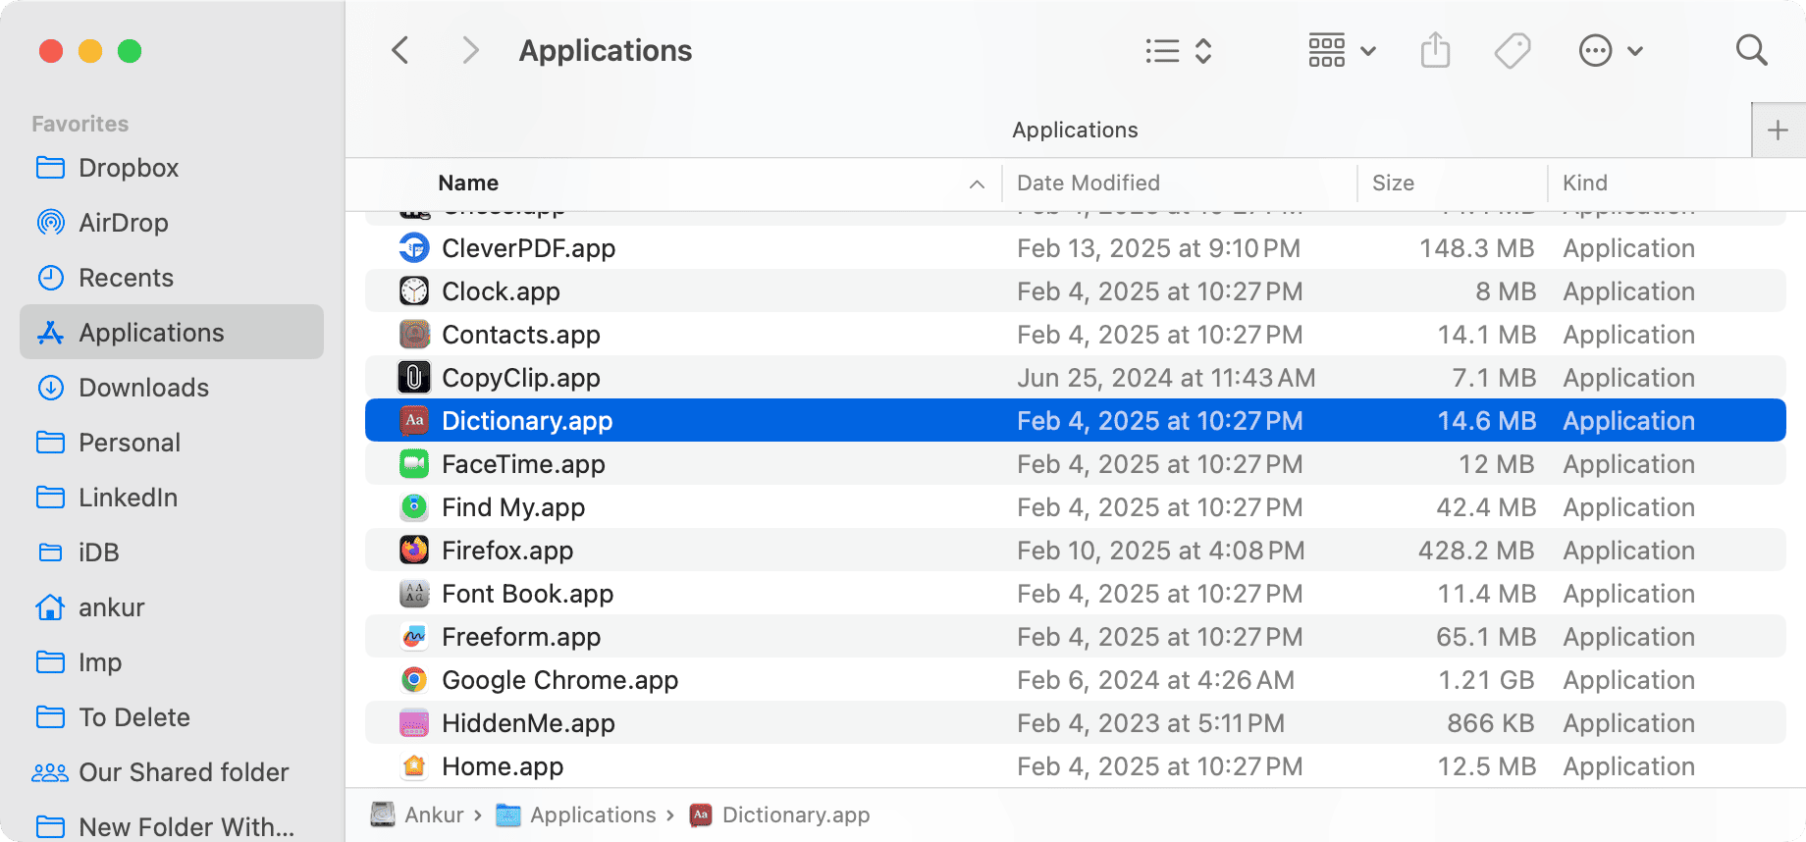Viewport: 1806px width, 842px height.
Task: Select the Applications tab
Action: pyautogui.click(x=1075, y=130)
